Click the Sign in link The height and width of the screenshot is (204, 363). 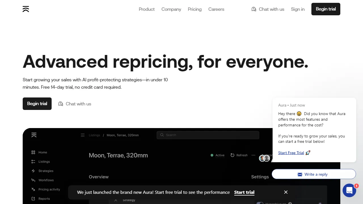298,9
